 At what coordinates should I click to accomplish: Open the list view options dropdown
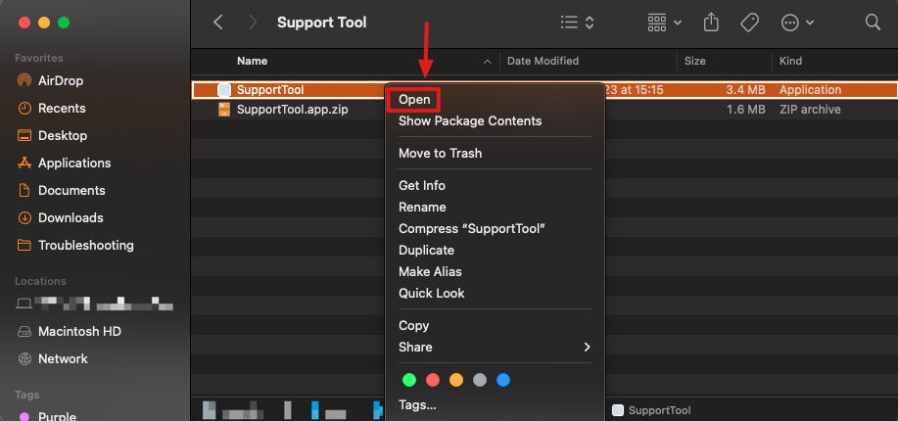click(x=577, y=22)
